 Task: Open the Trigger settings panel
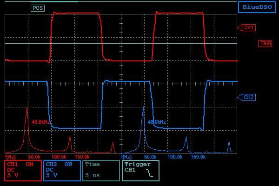[x=140, y=171]
